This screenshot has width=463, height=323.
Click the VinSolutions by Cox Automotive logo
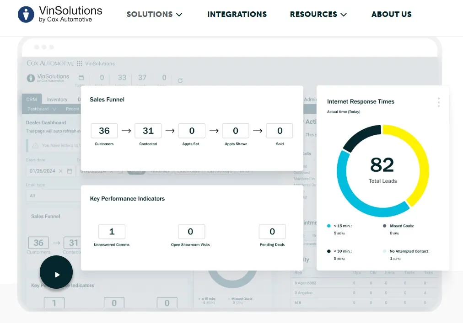pyautogui.click(x=60, y=14)
